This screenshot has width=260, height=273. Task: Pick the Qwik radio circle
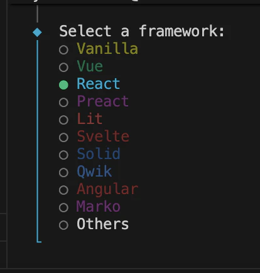[63, 173]
